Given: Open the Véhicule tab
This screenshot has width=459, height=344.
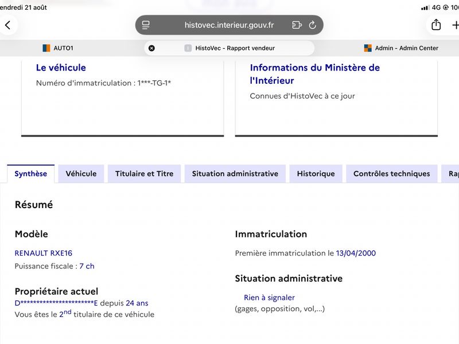Looking at the screenshot, I should point(81,174).
